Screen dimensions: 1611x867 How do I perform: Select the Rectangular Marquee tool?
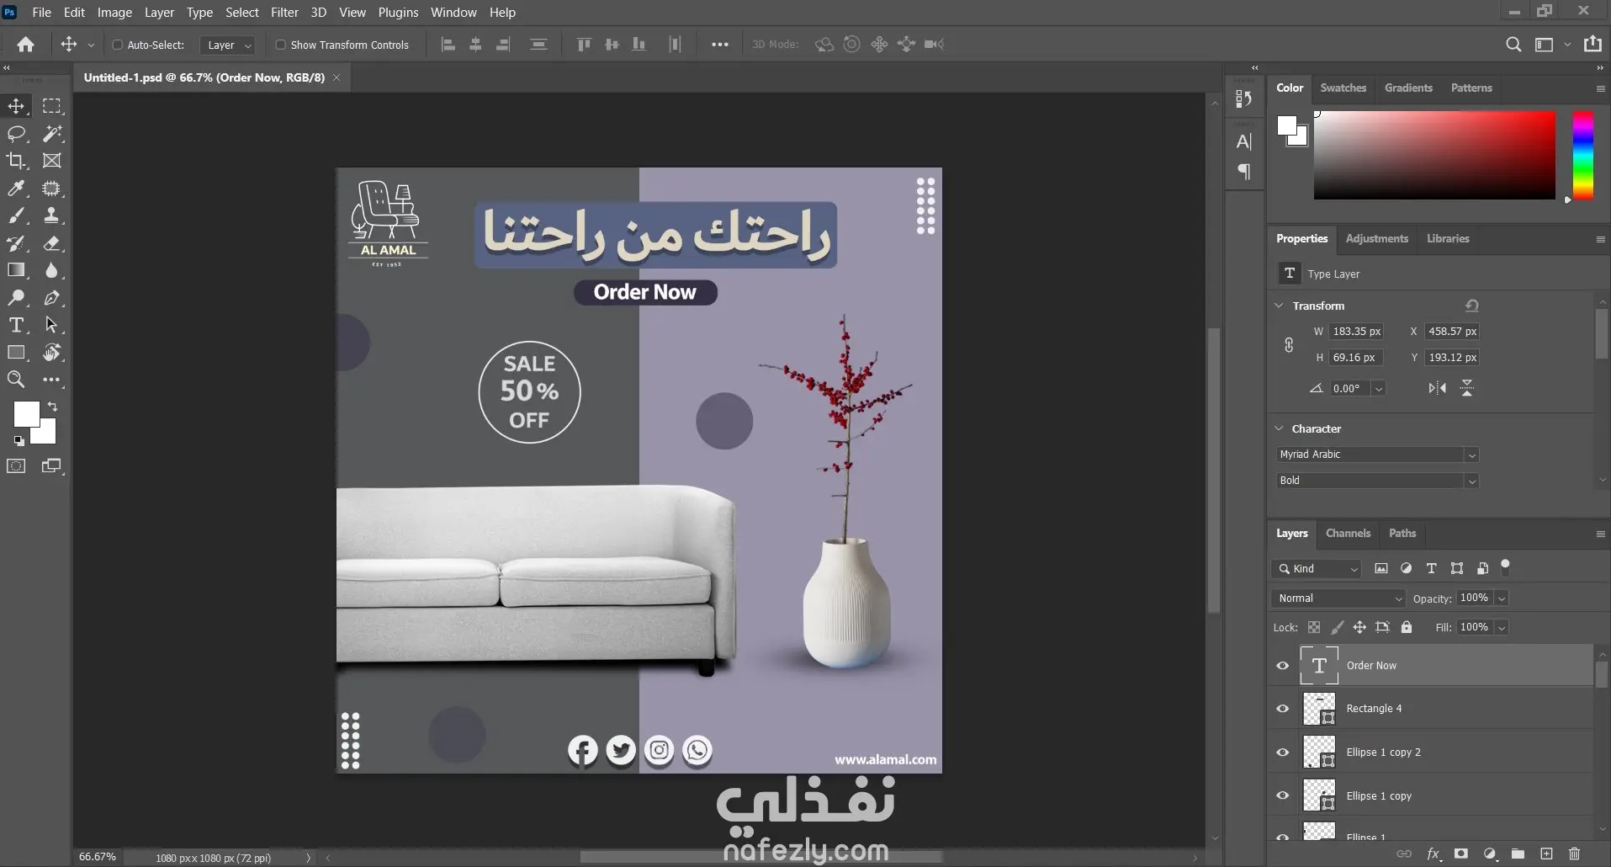[x=52, y=106]
